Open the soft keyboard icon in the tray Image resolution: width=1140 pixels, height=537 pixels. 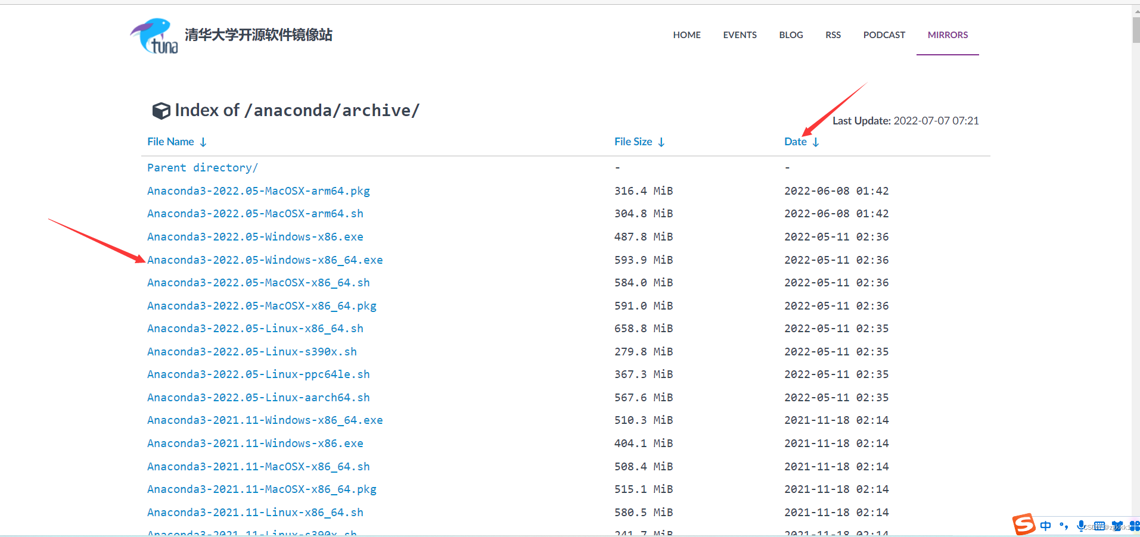point(1099,525)
